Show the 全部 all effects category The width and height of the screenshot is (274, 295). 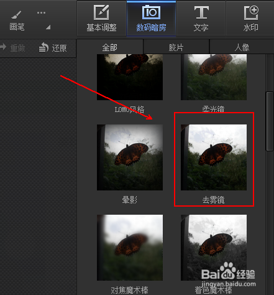(x=110, y=47)
